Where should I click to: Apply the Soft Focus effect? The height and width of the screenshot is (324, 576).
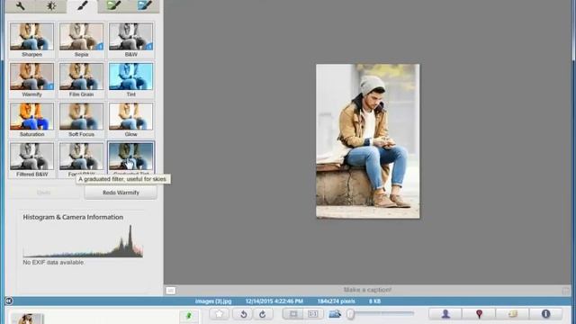(x=81, y=120)
